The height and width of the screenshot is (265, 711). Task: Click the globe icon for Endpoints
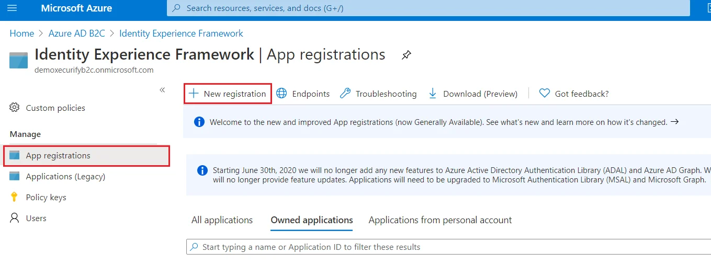tap(281, 94)
